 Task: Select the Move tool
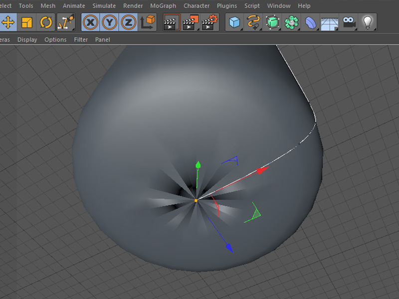click(8, 22)
